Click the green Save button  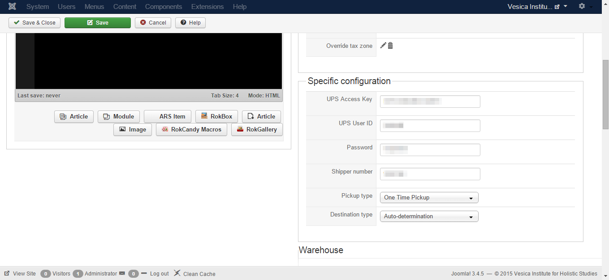click(x=98, y=23)
